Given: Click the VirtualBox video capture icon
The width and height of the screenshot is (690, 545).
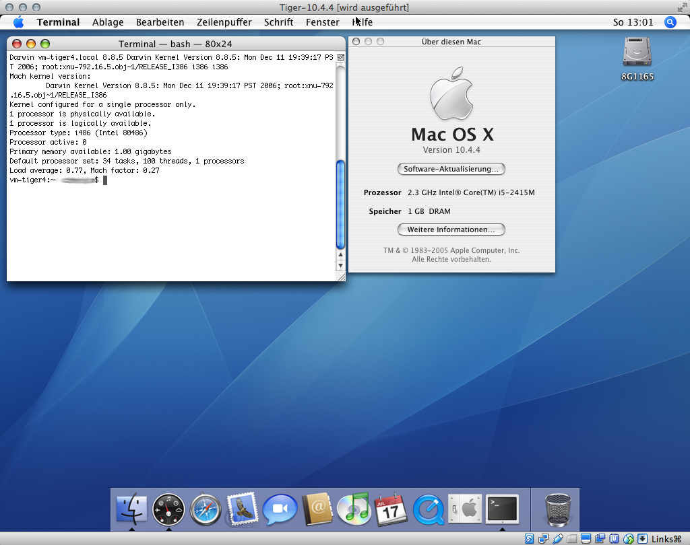Looking at the screenshot, I should (x=600, y=538).
